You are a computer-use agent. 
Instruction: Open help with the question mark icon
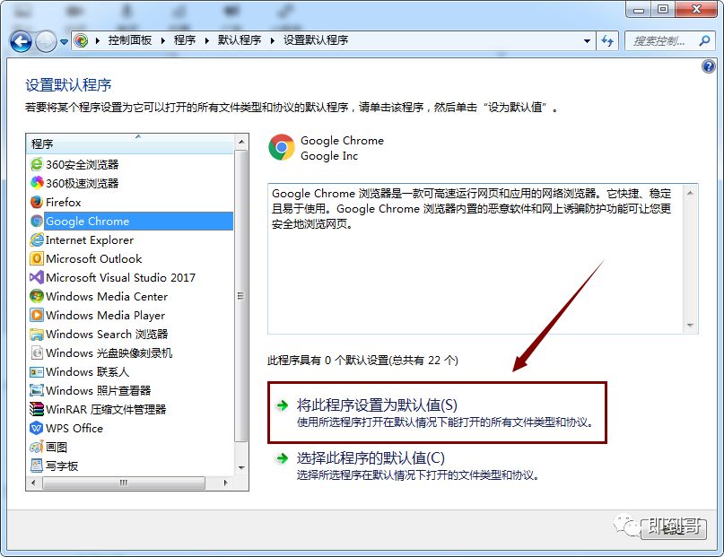point(709,66)
